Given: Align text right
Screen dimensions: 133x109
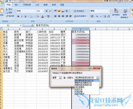Looking at the screenshot, I should 63,16.
